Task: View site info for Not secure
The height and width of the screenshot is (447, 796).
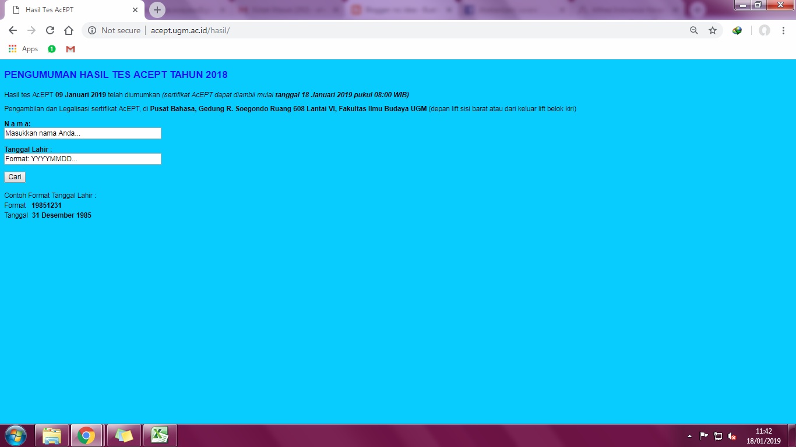Action: [114, 30]
